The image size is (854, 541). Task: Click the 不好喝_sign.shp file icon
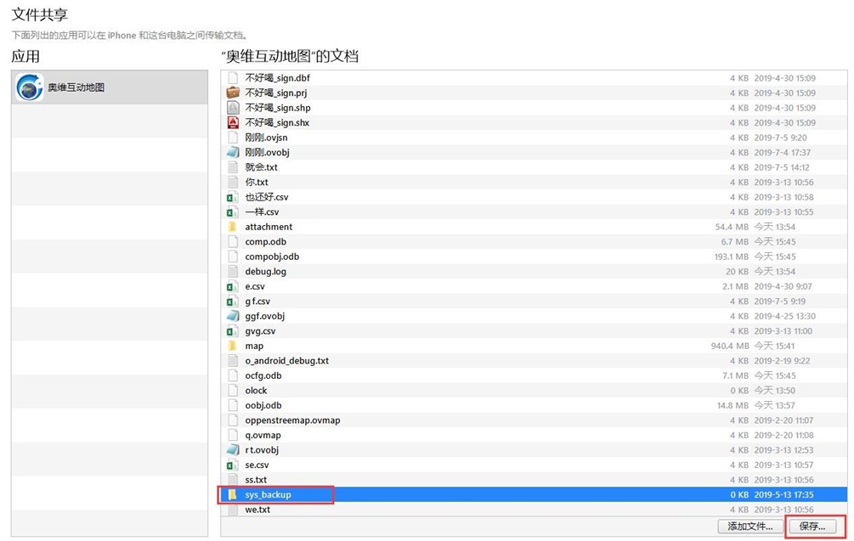pos(233,108)
